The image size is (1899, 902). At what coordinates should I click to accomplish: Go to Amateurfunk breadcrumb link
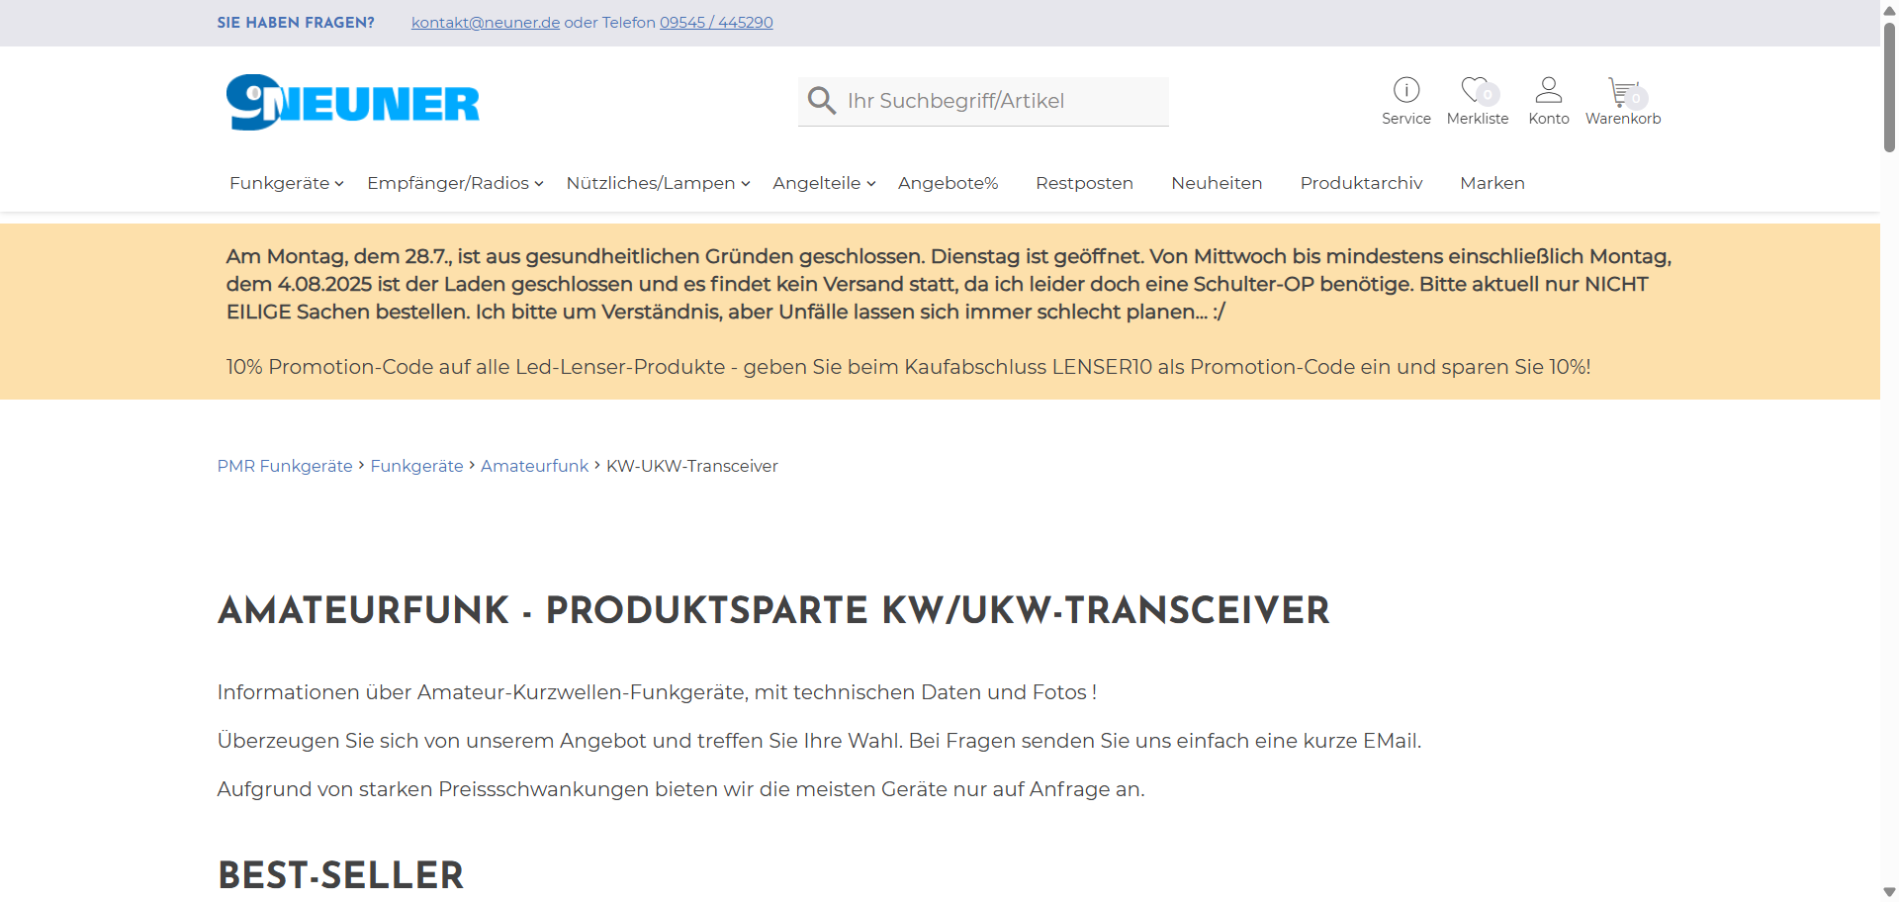[x=534, y=466]
